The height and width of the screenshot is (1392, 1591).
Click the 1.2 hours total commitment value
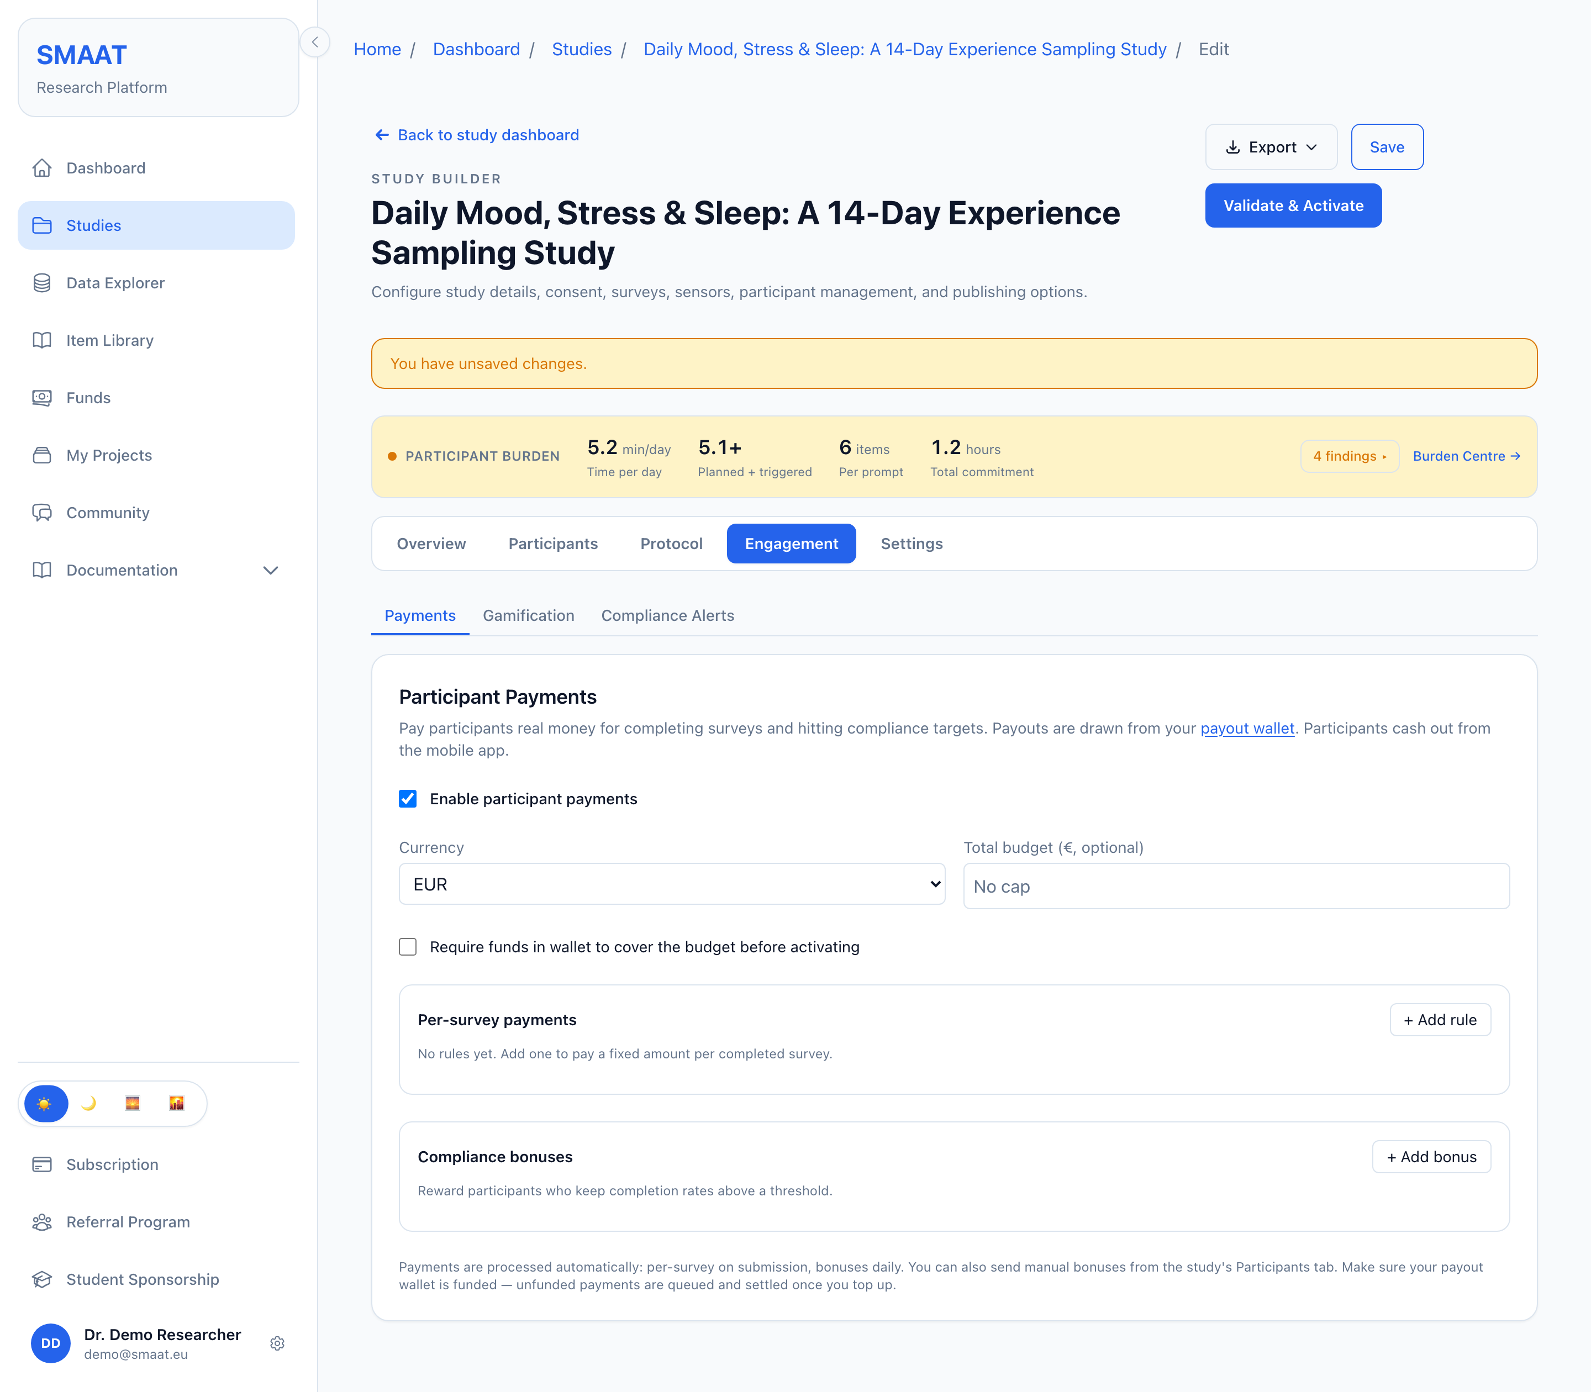point(966,448)
